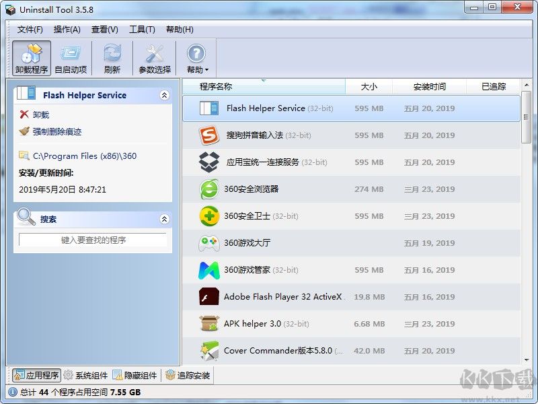Image resolution: width=538 pixels, height=404 pixels.
Task: Click inside the 键入要查找的程序 search field
Action: tap(93, 240)
